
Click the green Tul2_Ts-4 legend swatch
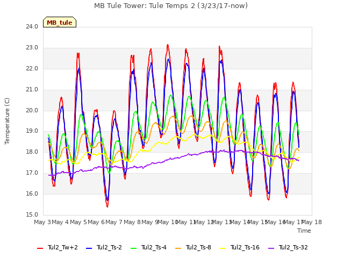pyautogui.click(x=133, y=248)
